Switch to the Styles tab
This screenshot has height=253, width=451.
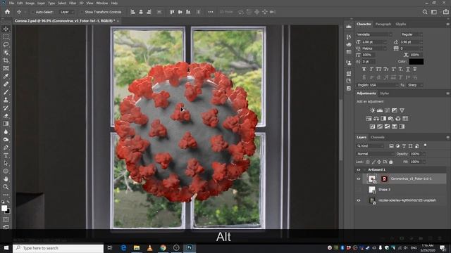pyautogui.click(x=385, y=93)
